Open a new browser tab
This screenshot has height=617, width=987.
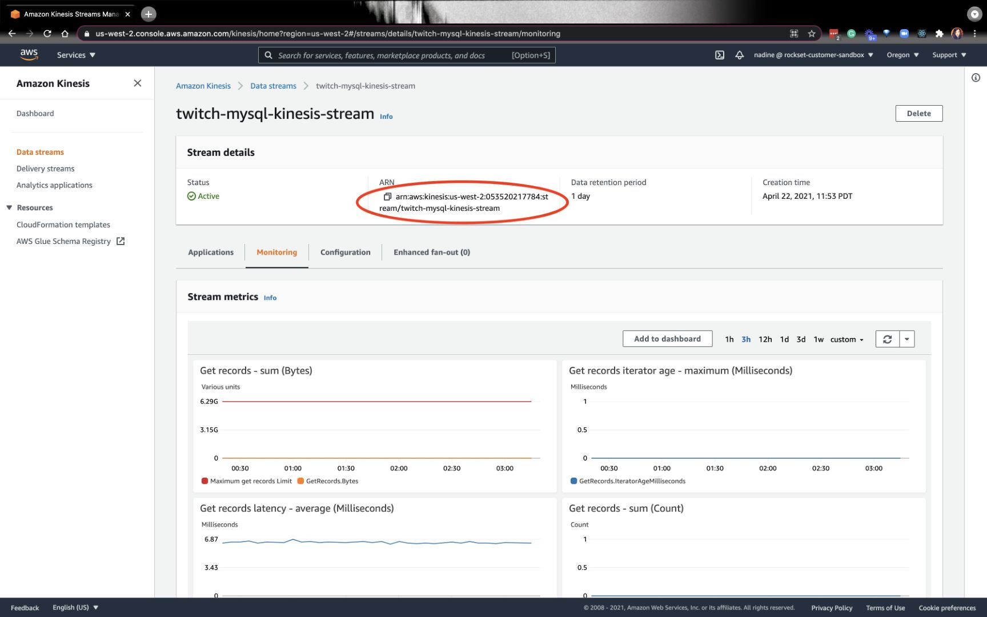click(x=149, y=14)
